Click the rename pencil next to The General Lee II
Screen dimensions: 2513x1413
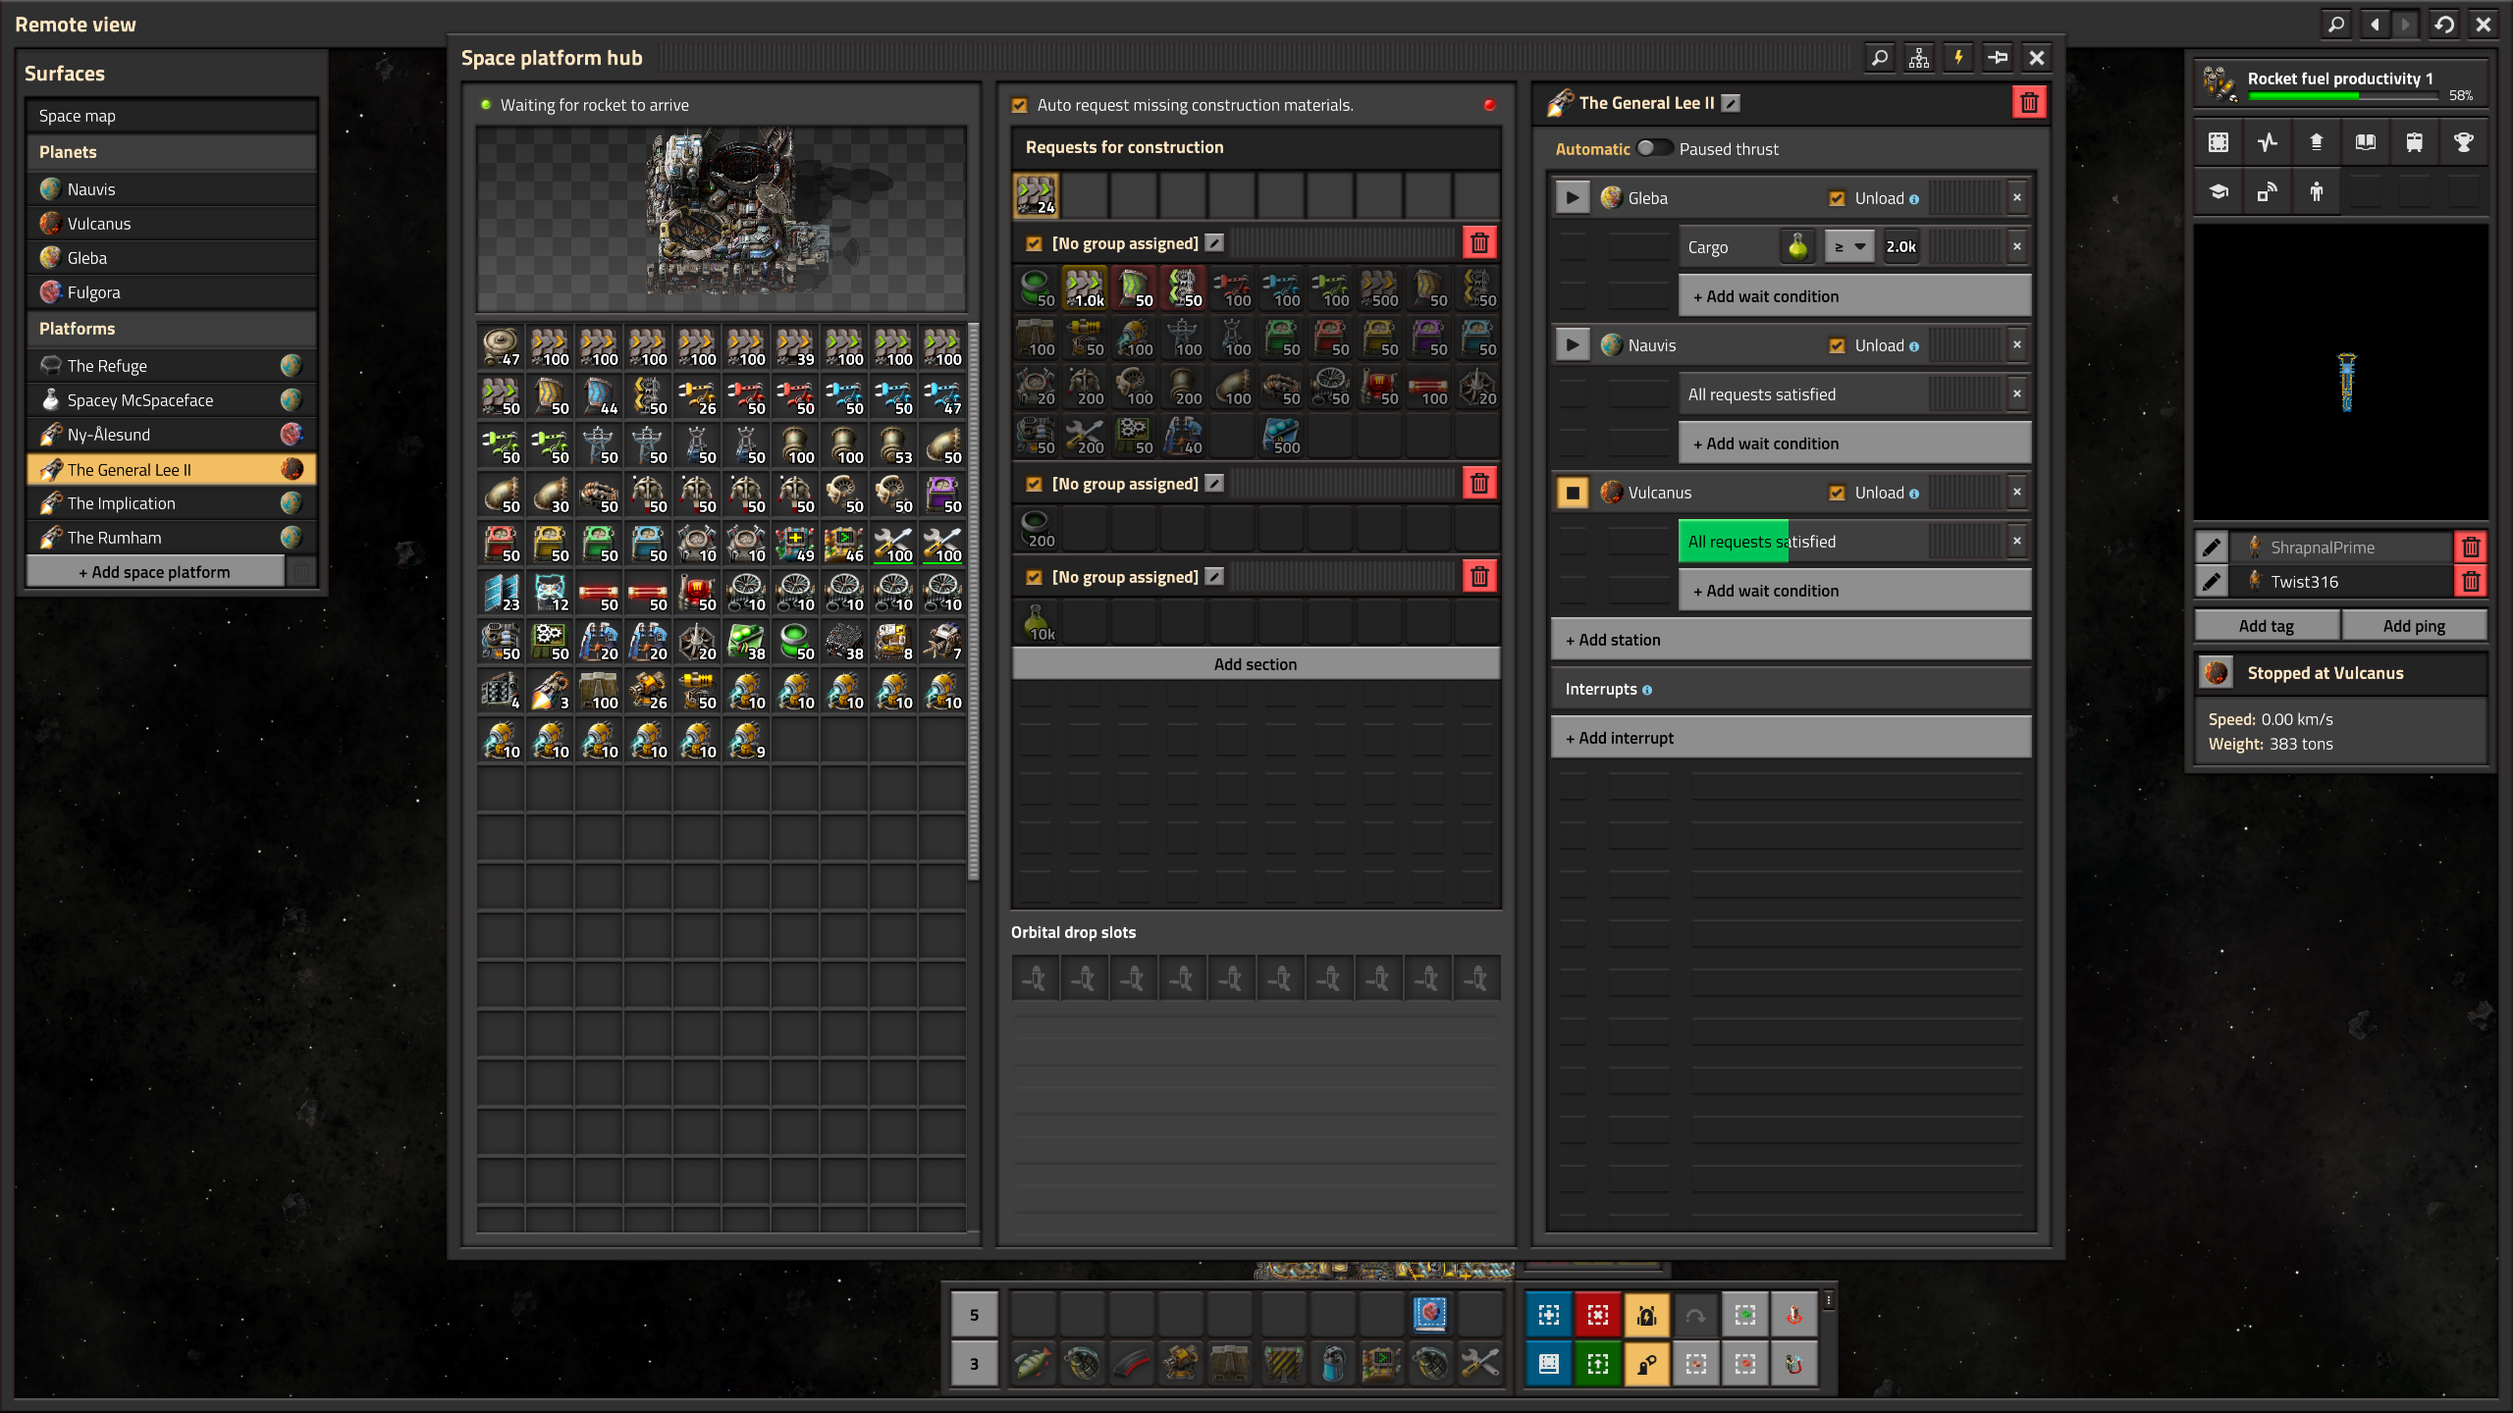[1732, 103]
